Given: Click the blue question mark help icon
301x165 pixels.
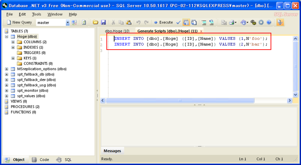Looking at the screenshot, I should pyautogui.click(x=269, y=23).
